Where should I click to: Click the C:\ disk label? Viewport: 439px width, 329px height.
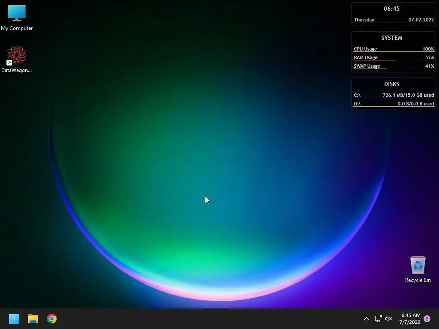pos(357,95)
